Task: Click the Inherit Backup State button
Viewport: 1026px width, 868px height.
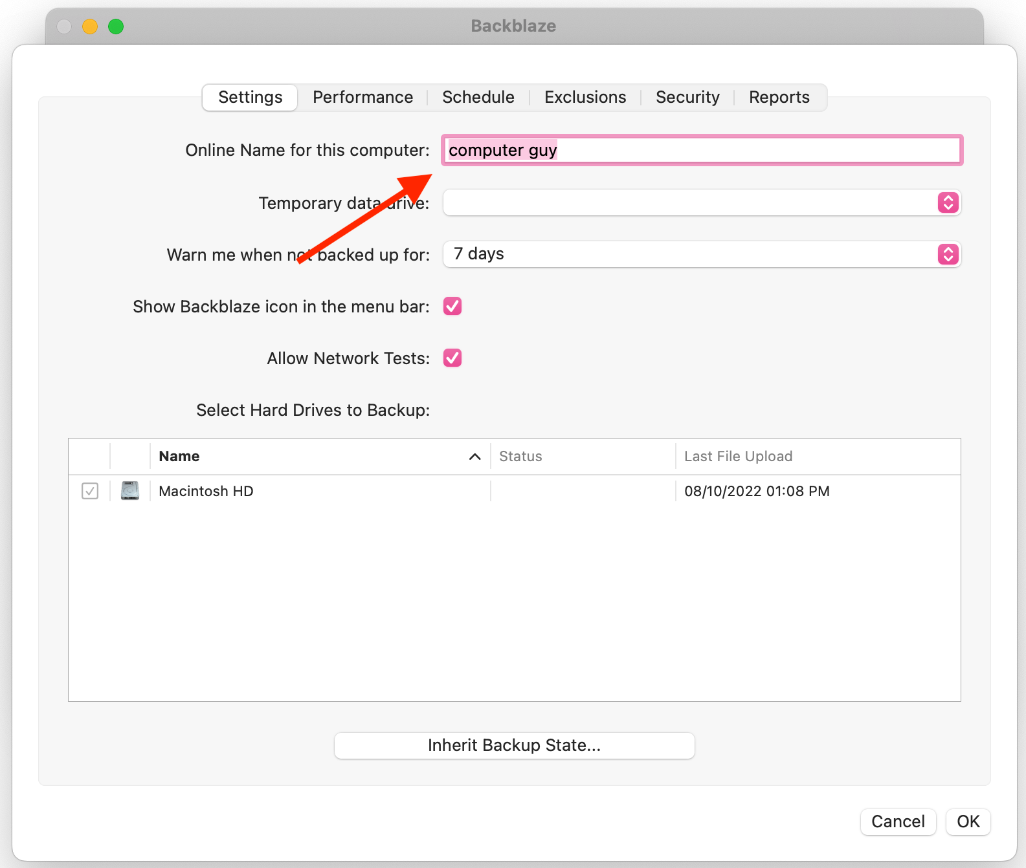Action: click(x=515, y=746)
